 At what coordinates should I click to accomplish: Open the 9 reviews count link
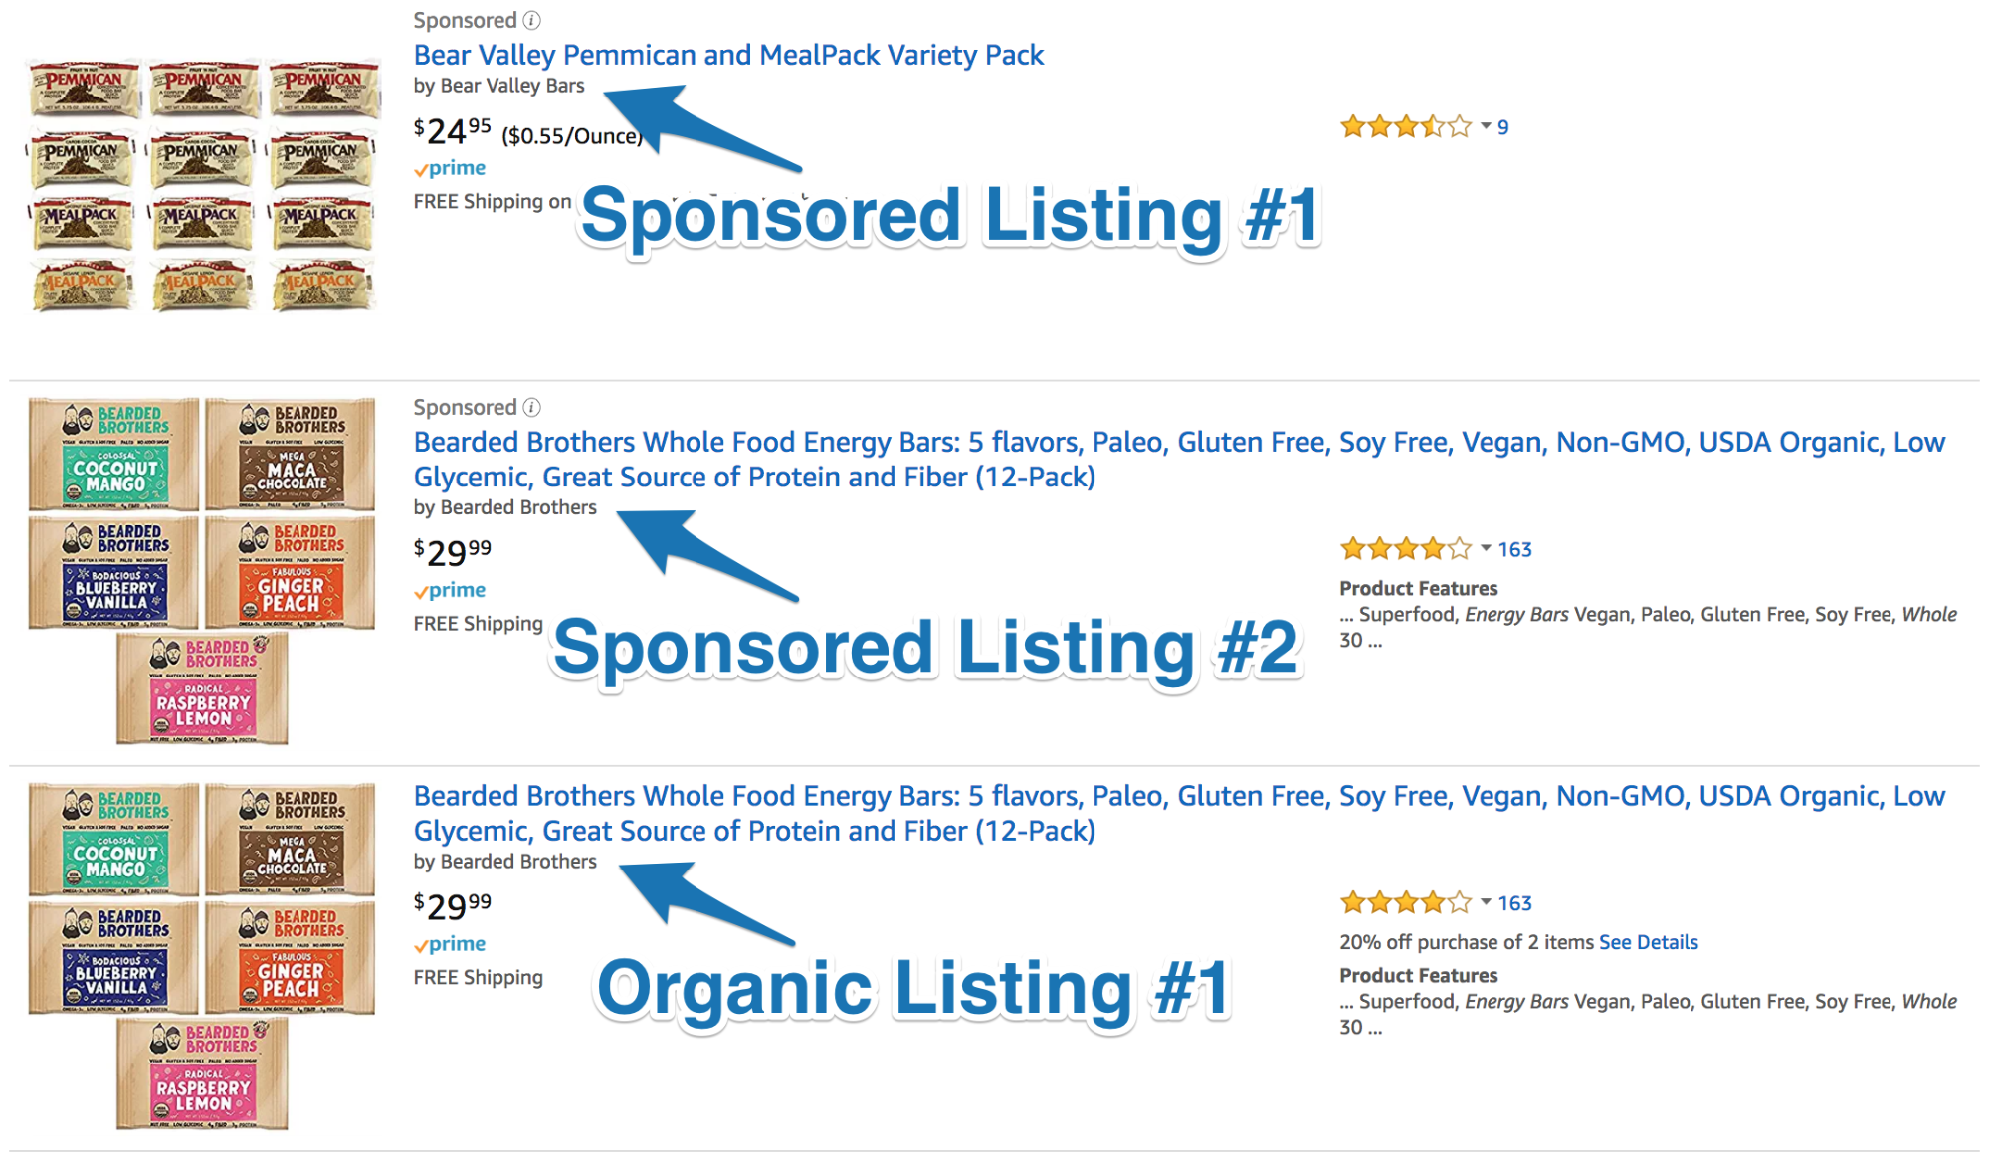click(1503, 127)
